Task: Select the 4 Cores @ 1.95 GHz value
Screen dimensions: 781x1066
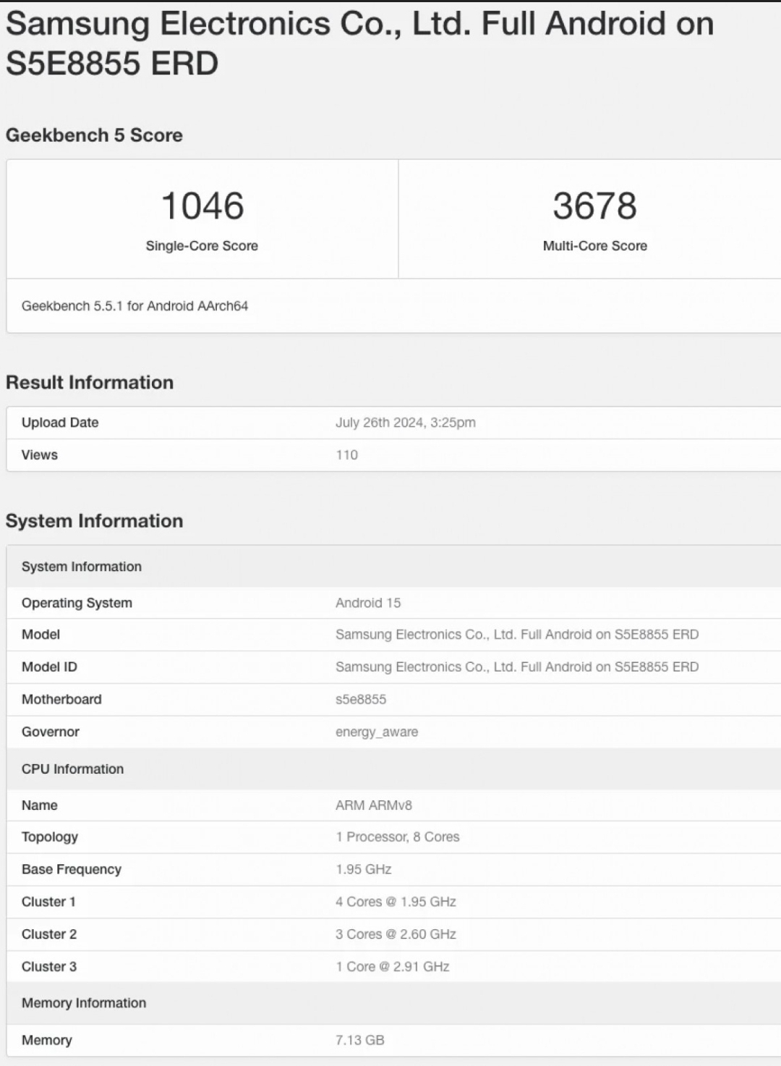Action: (396, 902)
